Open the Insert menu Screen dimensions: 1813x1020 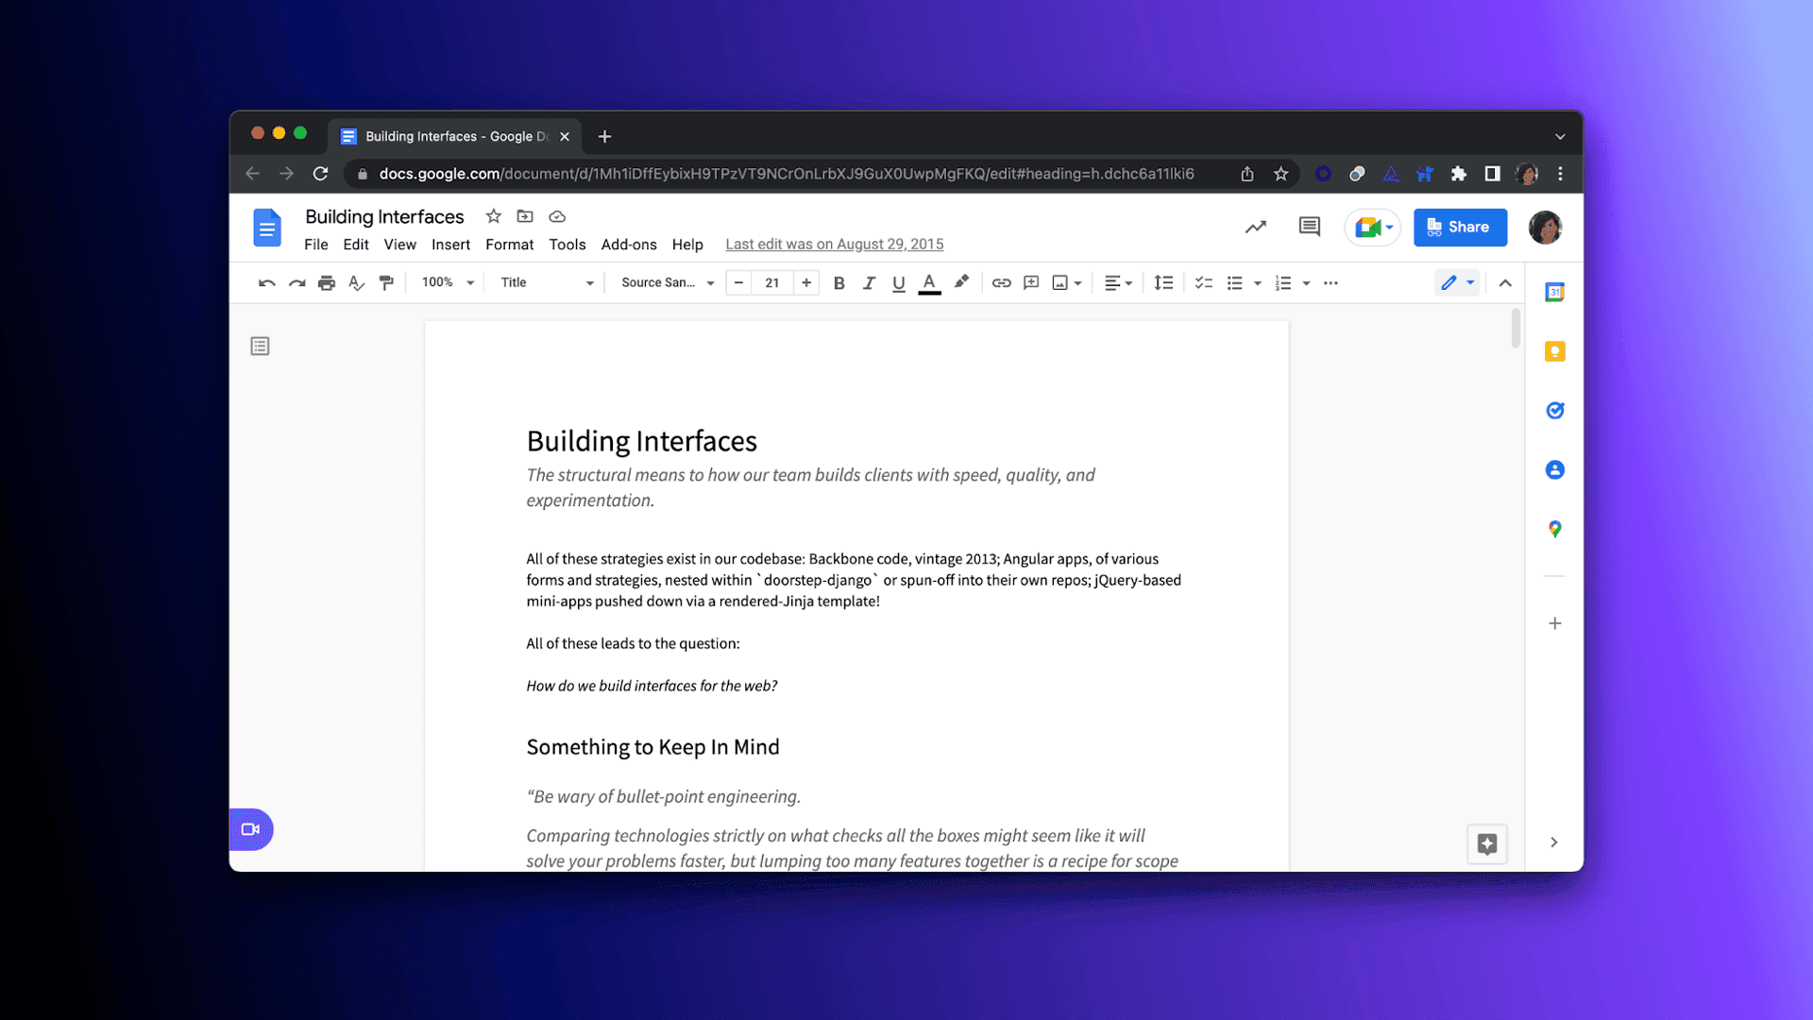[450, 244]
